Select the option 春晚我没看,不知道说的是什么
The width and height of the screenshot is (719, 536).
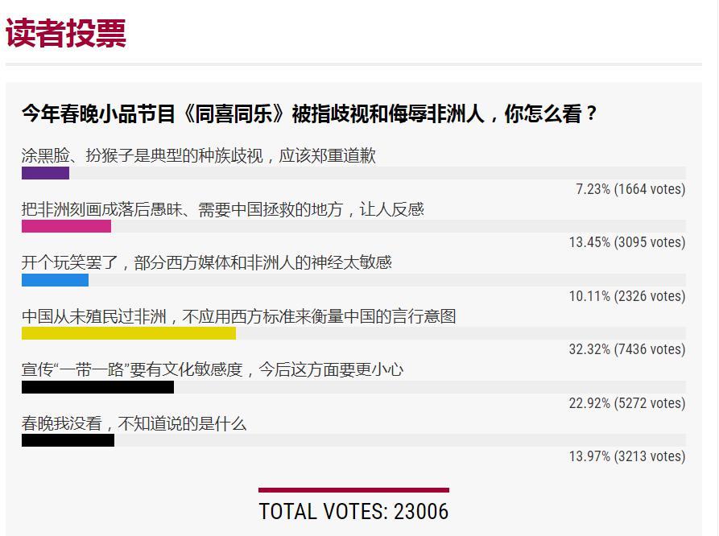[x=134, y=423]
